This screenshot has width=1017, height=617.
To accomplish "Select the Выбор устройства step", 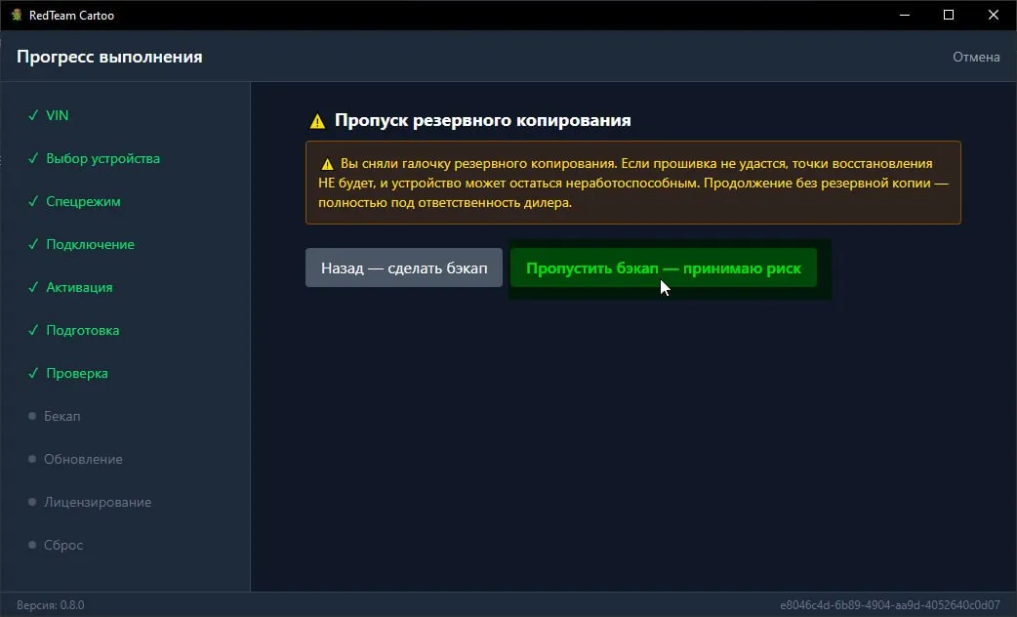I will tap(102, 158).
